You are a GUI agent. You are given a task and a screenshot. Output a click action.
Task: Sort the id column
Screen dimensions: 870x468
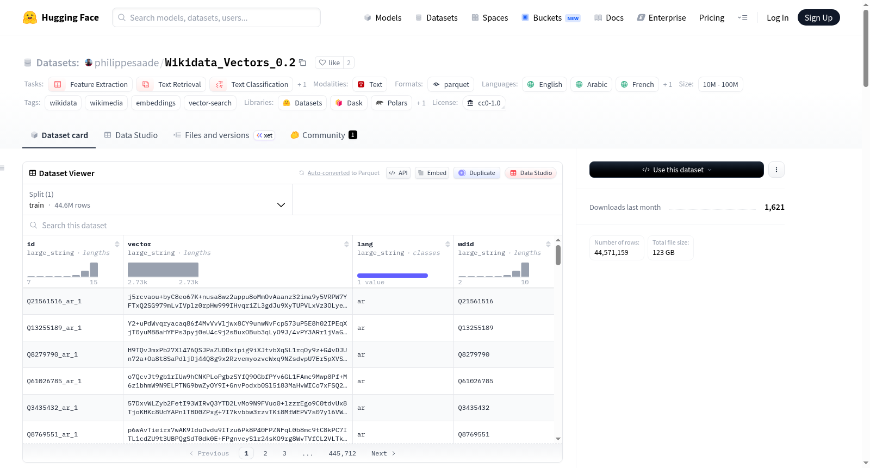coord(117,244)
